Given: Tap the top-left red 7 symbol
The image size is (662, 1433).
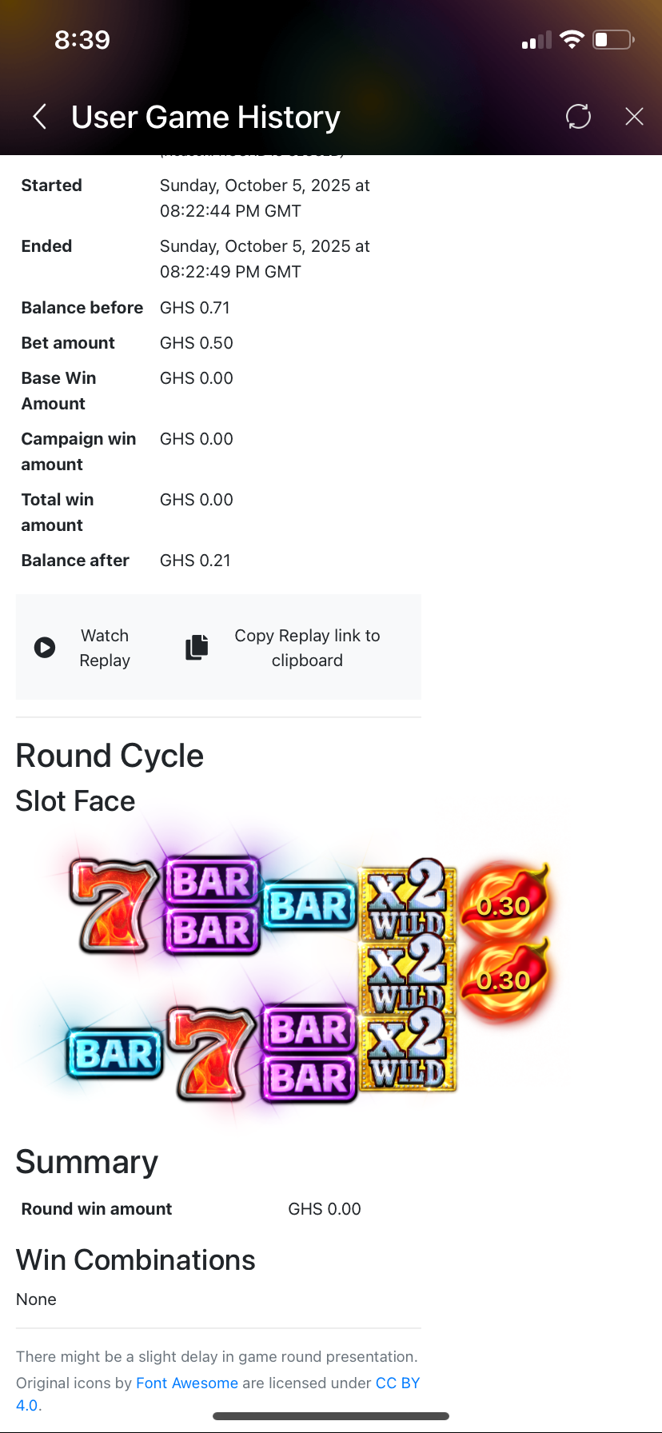Looking at the screenshot, I should [x=114, y=906].
